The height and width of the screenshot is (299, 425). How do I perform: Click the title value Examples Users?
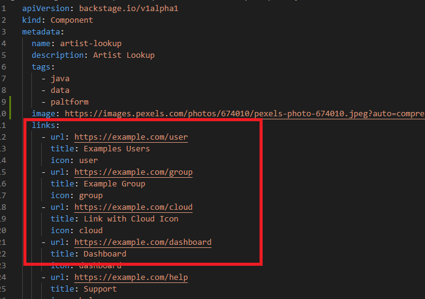pyautogui.click(x=117, y=148)
